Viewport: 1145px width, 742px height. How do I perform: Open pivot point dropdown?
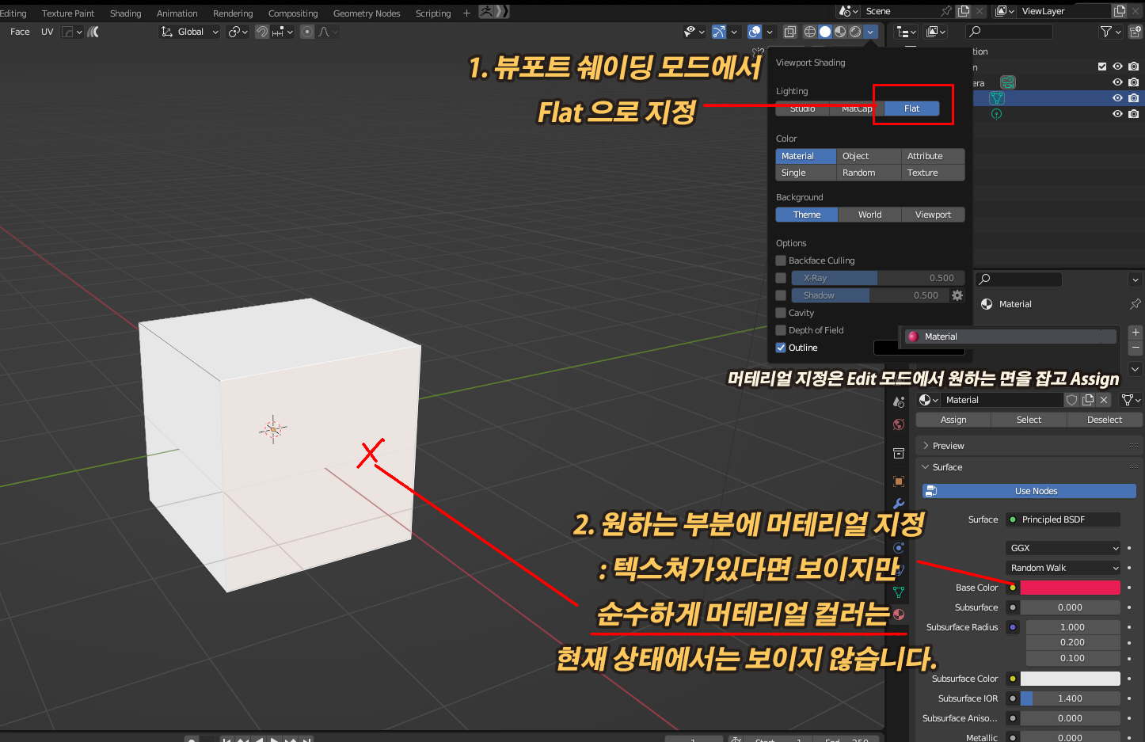pyautogui.click(x=238, y=32)
